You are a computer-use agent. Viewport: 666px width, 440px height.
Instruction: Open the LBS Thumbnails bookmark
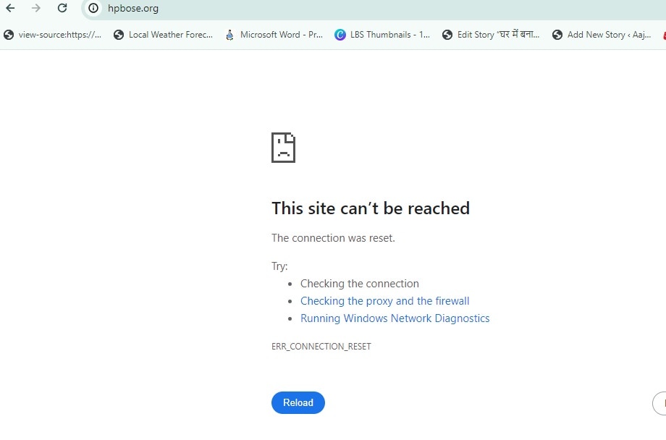[383, 35]
